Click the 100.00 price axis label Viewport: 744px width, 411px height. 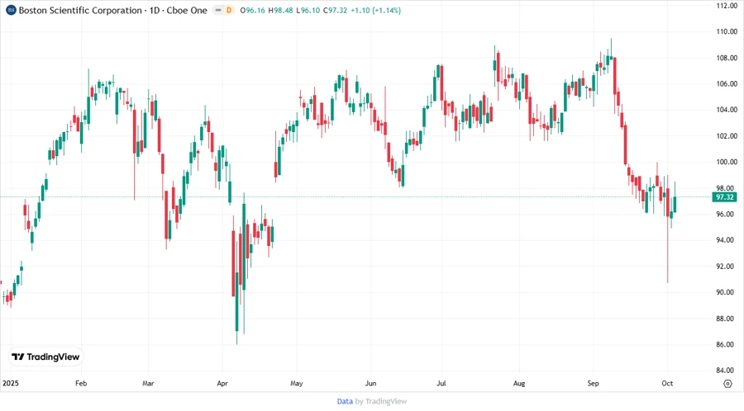pos(726,162)
